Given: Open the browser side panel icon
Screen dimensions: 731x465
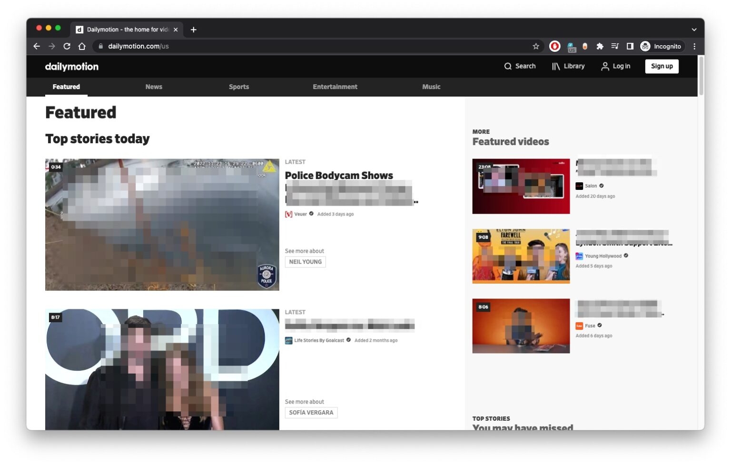Looking at the screenshot, I should (630, 46).
